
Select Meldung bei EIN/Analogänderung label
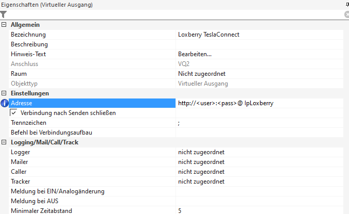click(58, 191)
